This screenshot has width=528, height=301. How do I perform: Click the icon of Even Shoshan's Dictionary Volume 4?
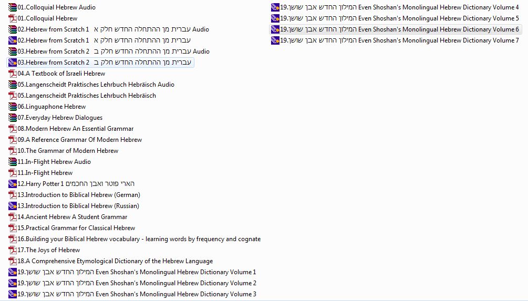275,7
